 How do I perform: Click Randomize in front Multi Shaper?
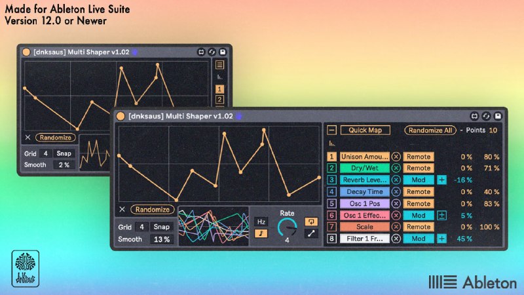[x=153, y=209]
